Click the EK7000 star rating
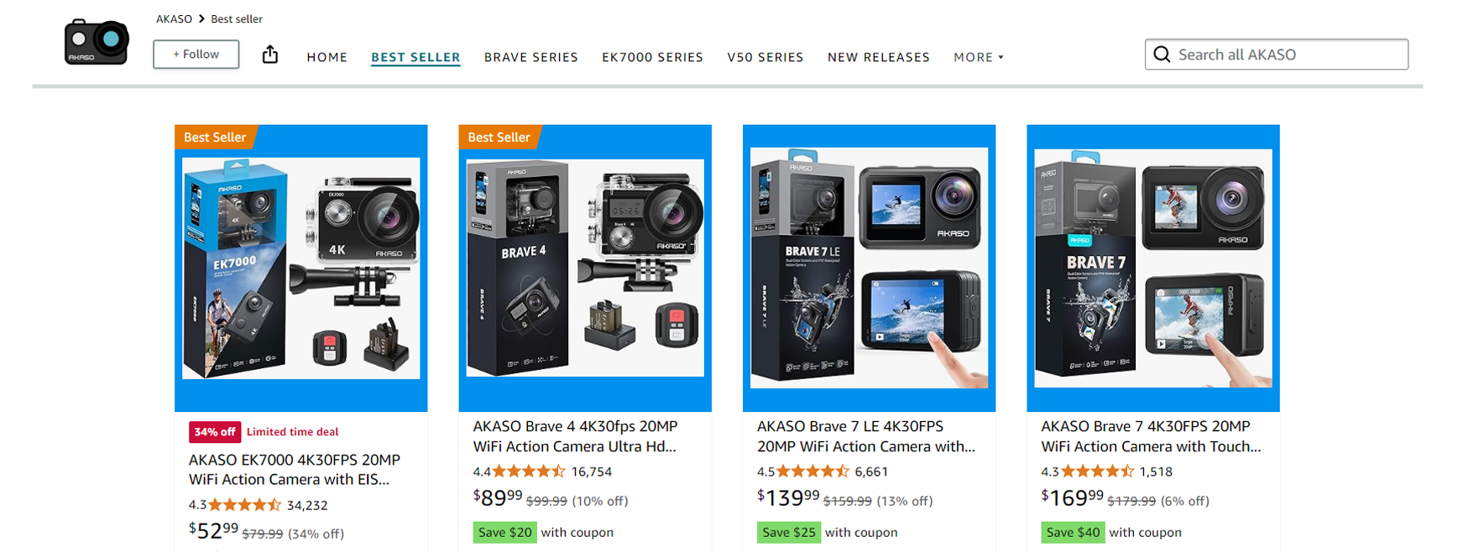This screenshot has height=552, width=1463. 244,505
